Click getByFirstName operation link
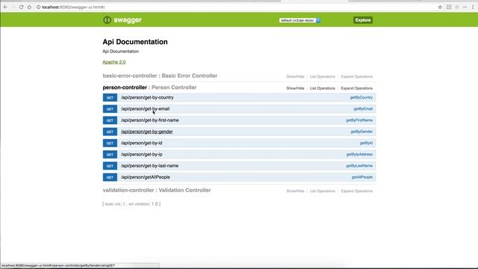The height and width of the screenshot is (269, 478). click(359, 120)
